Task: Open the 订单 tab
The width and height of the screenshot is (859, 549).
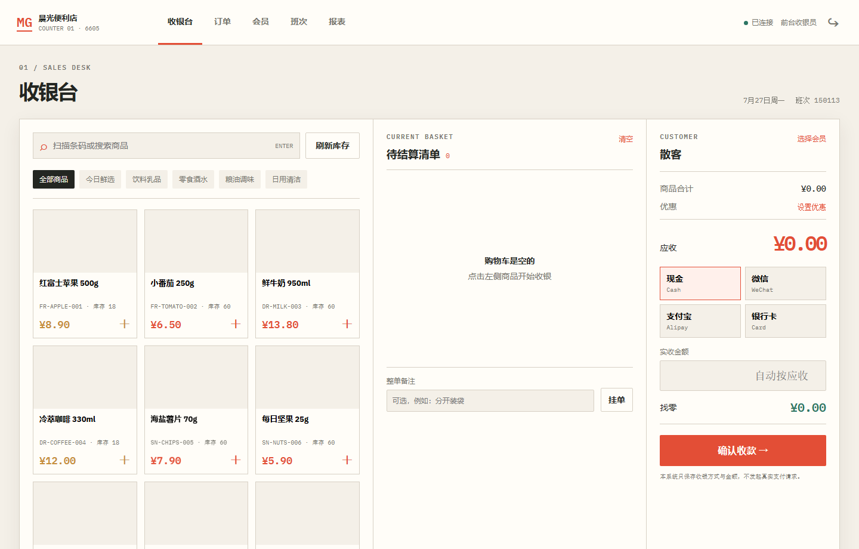Action: coord(223,22)
